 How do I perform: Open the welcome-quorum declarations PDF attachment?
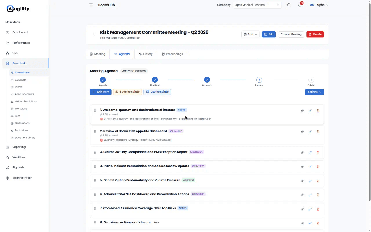157,119
